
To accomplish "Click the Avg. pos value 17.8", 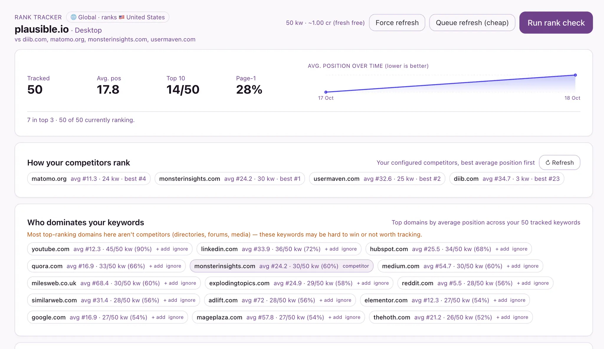I will (x=108, y=90).
